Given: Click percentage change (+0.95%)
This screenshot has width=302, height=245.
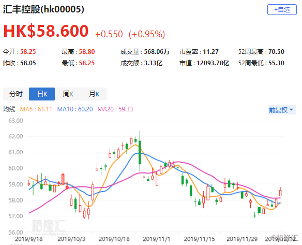Looking at the screenshot, I should click(x=147, y=34).
